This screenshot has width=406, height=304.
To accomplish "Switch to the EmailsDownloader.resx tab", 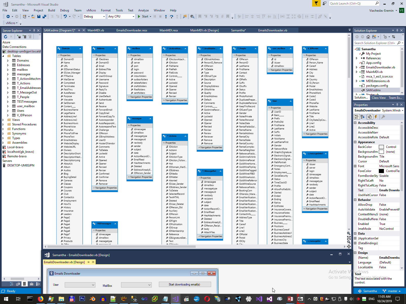I will 132,30.
